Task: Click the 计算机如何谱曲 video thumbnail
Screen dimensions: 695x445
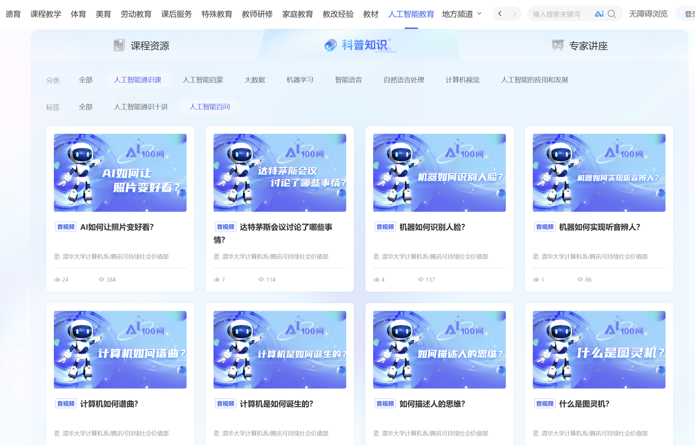Action: click(120, 349)
